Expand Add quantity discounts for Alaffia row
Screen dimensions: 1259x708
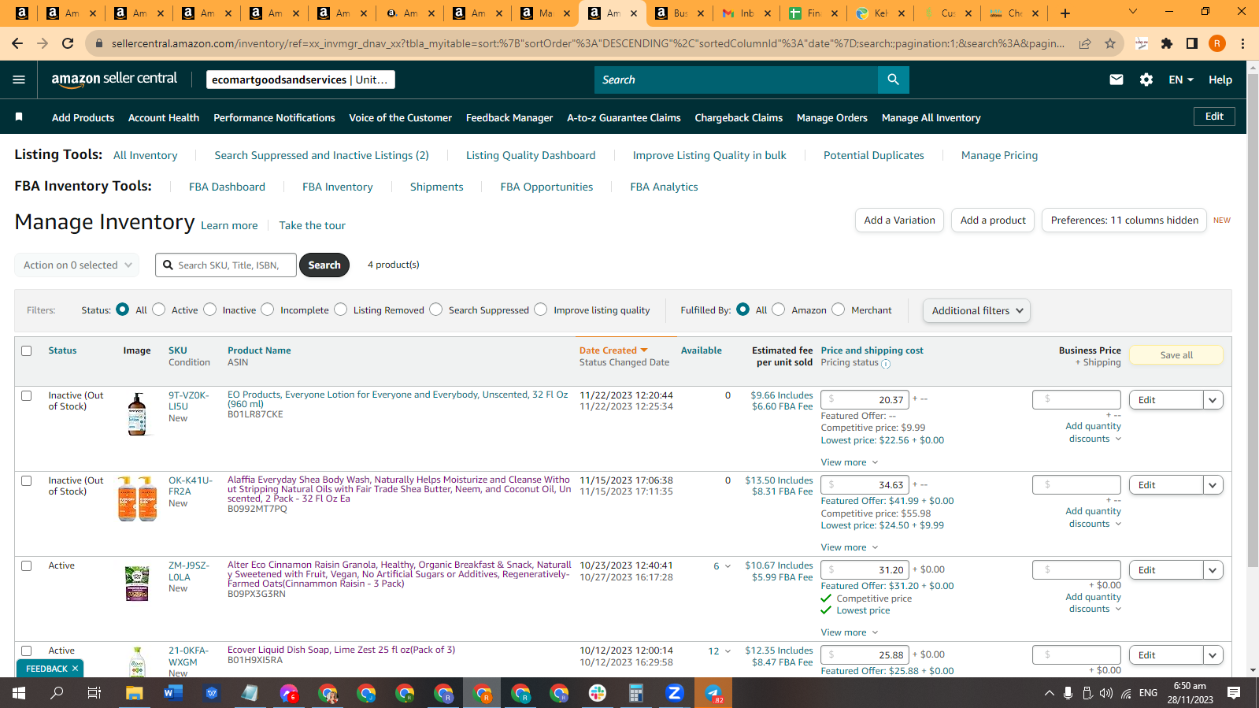1093,517
